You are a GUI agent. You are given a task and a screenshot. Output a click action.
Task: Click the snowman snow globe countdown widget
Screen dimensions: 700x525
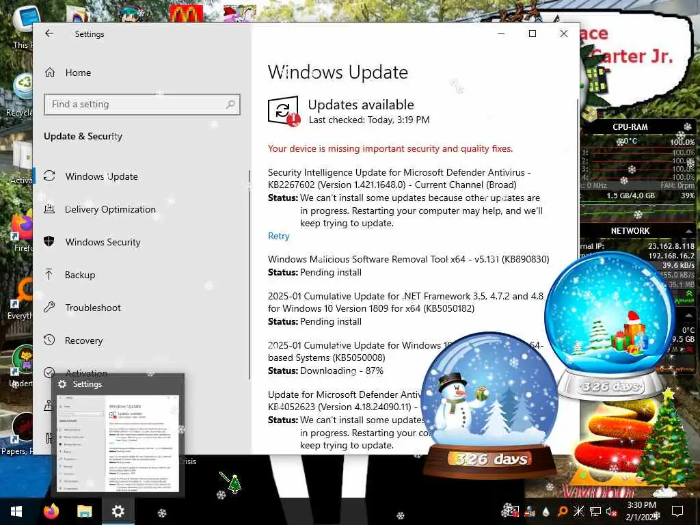point(489,405)
